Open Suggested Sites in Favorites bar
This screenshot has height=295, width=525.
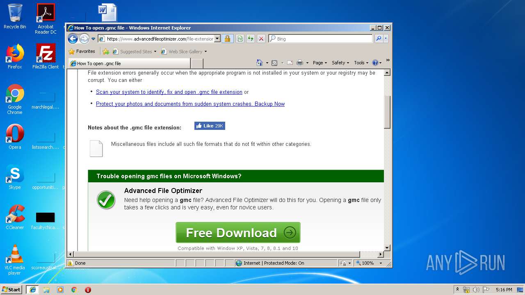pyautogui.click(x=134, y=52)
